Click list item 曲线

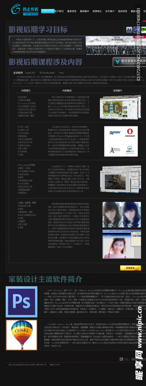20,209
